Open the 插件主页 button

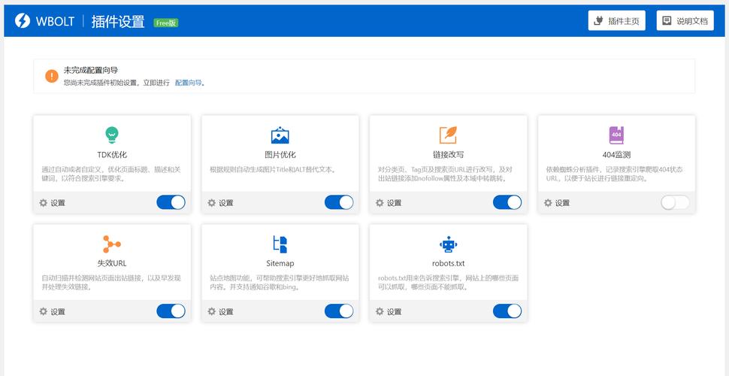coord(616,21)
